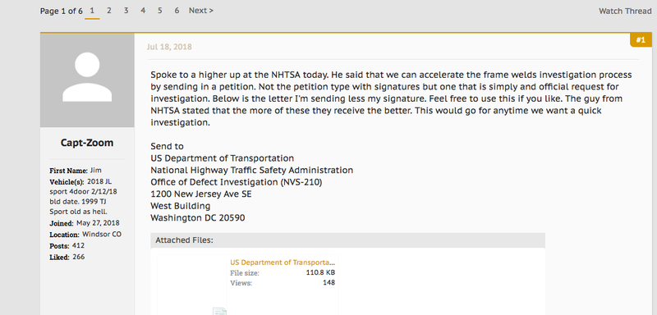657x315 pixels.
Task: Click the Attached Files header bar
Action: tap(347, 240)
